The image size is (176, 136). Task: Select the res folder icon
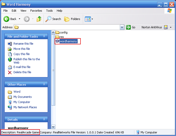pyautogui.click(x=57, y=37)
